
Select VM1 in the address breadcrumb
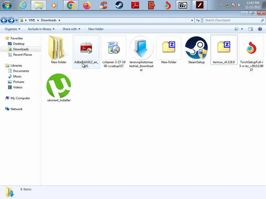coord(32,20)
